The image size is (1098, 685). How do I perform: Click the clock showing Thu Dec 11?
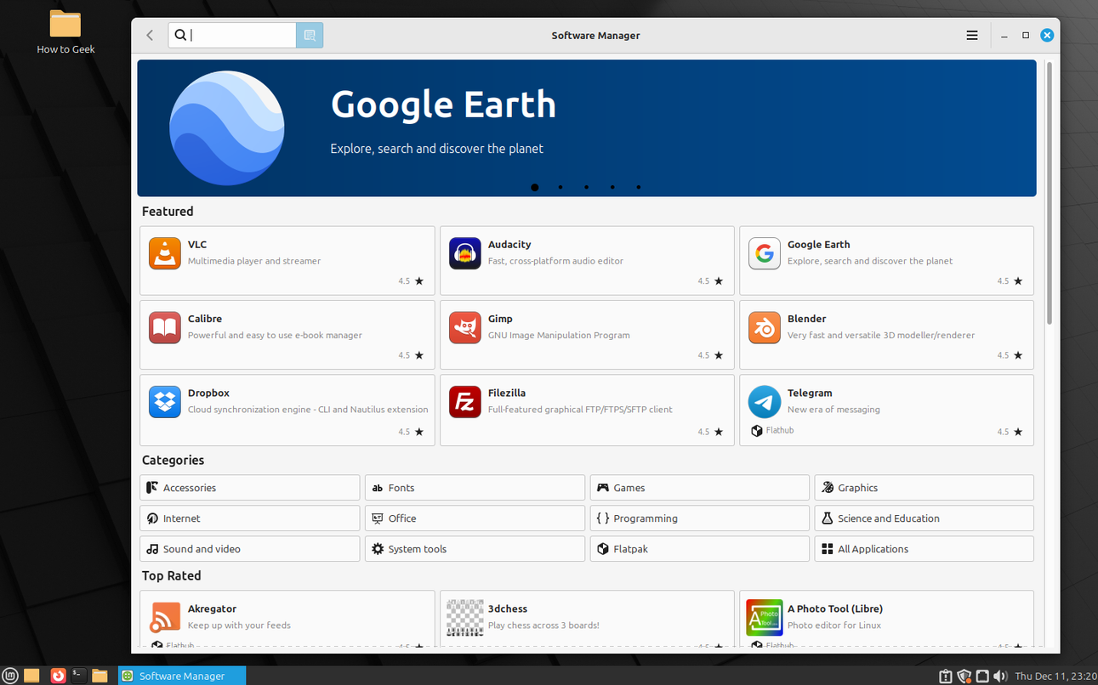pyautogui.click(x=1055, y=677)
